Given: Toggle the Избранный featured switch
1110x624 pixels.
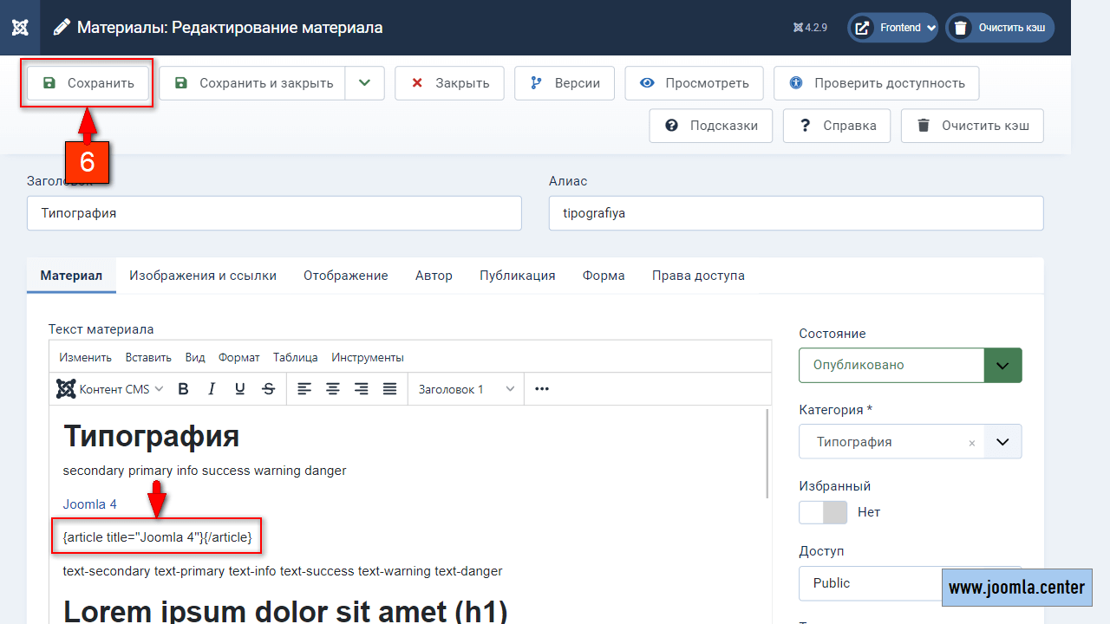Looking at the screenshot, I should (x=822, y=512).
